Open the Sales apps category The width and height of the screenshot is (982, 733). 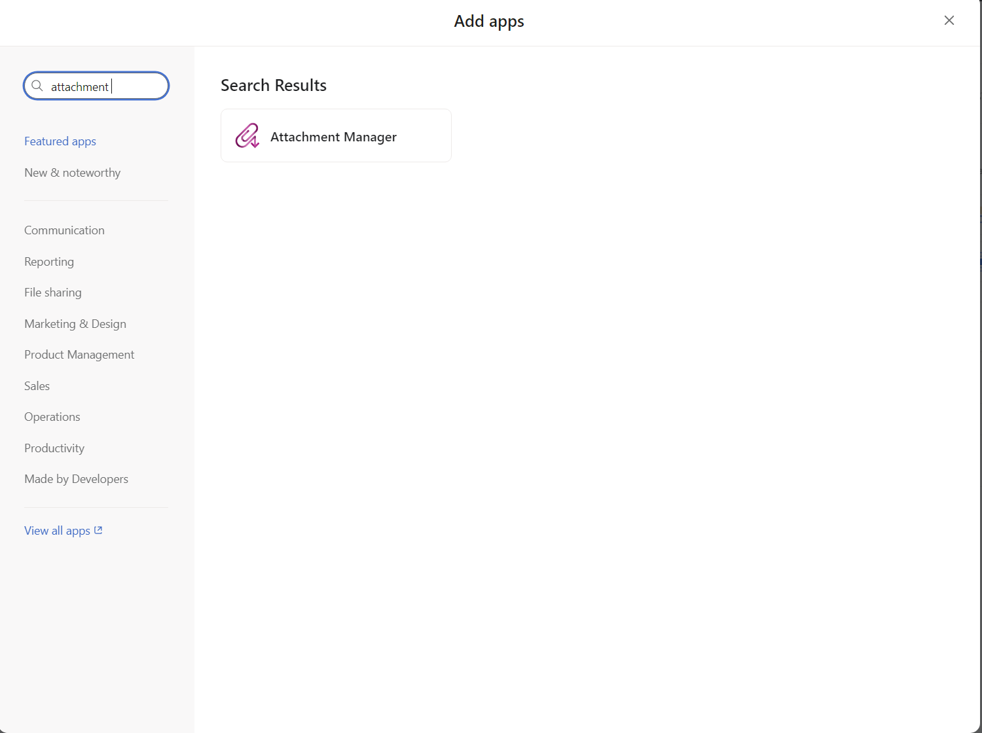(x=37, y=385)
